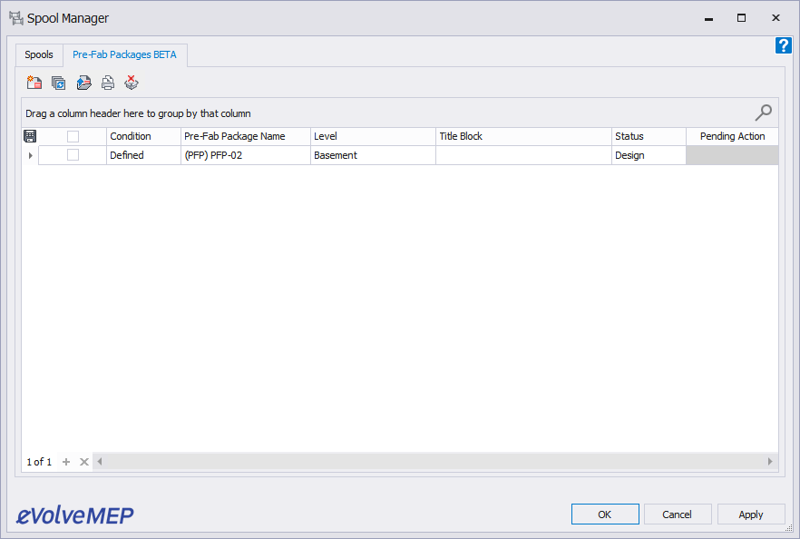Click the Pending Action column header
Viewport: 800px width, 539px height.
click(x=732, y=136)
